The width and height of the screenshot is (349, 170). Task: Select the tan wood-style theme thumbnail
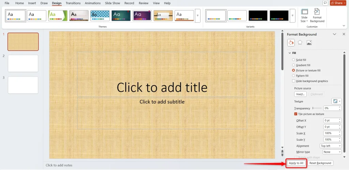[x=163, y=16]
